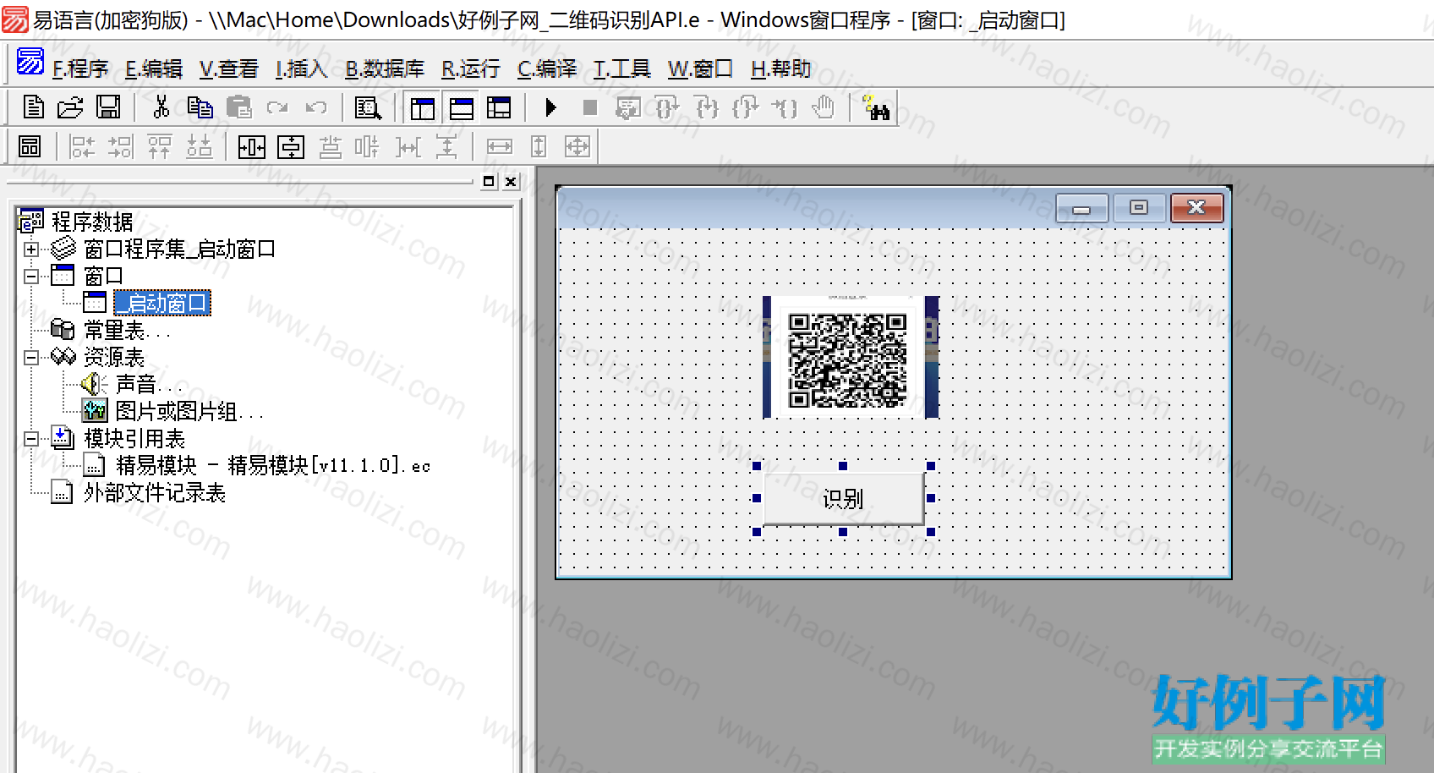Open the H.帮助 menu
Image resolution: width=1434 pixels, height=773 pixels.
tap(780, 69)
